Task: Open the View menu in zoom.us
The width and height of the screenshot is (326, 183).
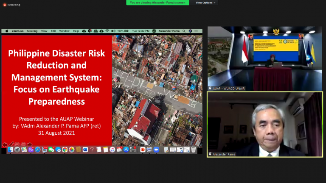Action: [x=44, y=31]
